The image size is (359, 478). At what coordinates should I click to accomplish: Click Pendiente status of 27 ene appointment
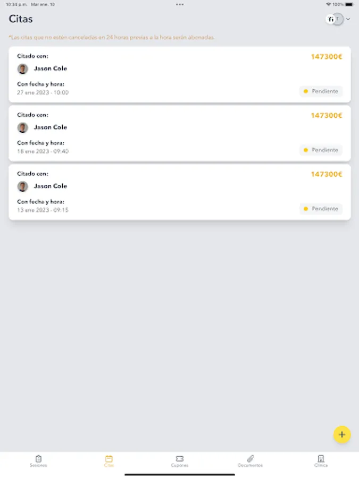point(321,91)
